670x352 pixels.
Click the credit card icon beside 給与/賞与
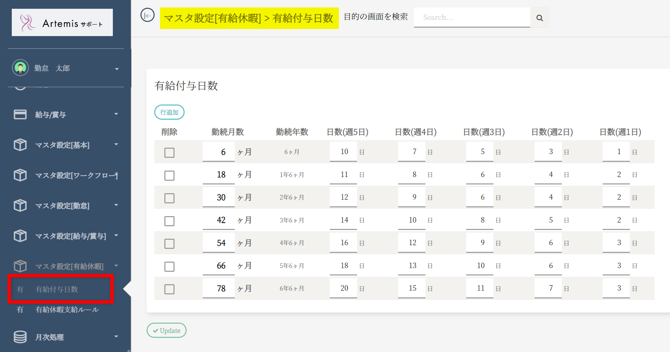[x=20, y=115]
